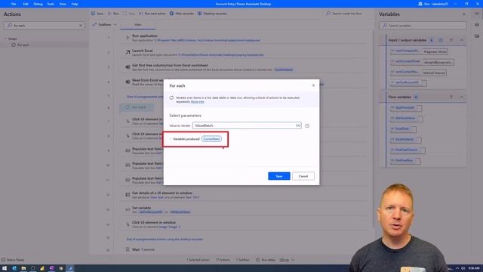Select FirstFreeColumn flow variable
This screenshot has width=483, height=272.
[x=408, y=150]
